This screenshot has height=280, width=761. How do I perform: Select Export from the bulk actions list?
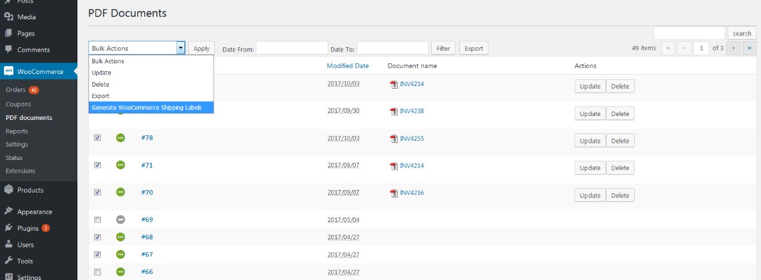(100, 96)
